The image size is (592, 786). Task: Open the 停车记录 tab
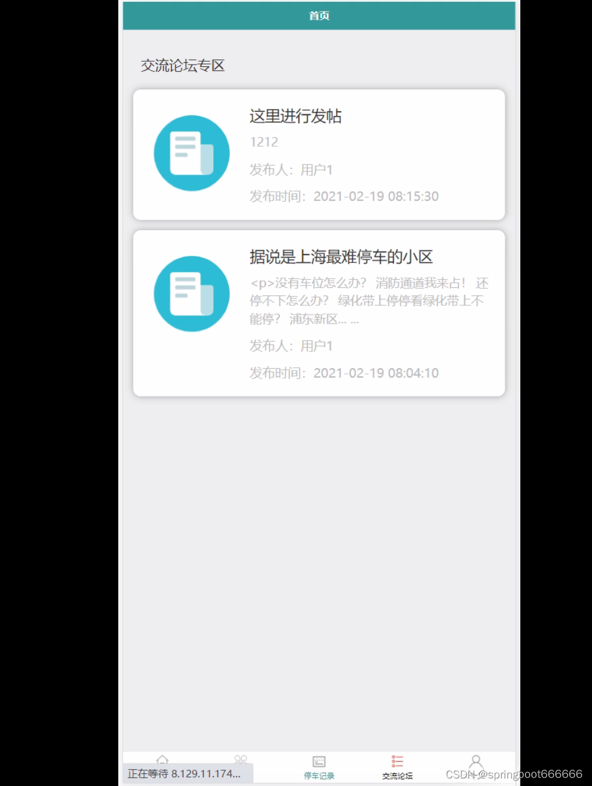click(x=319, y=767)
